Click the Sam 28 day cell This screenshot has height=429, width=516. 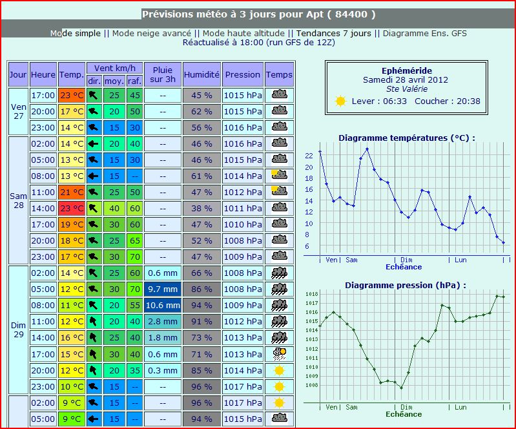coord(18,200)
